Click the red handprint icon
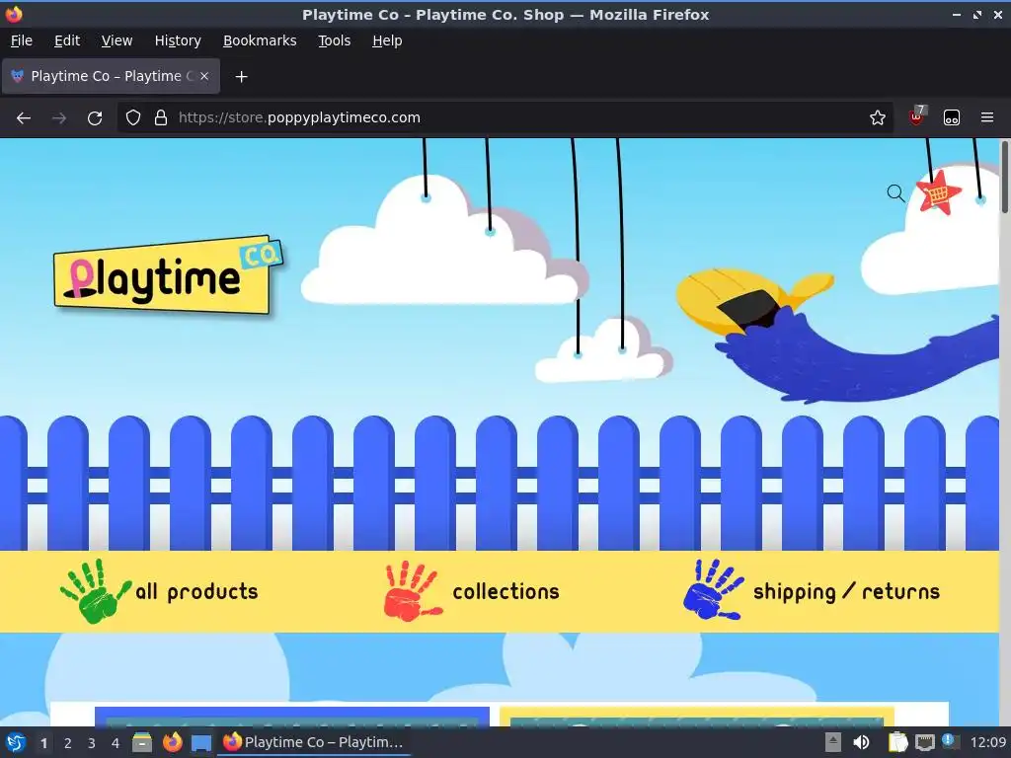The width and height of the screenshot is (1011, 758). click(x=413, y=590)
